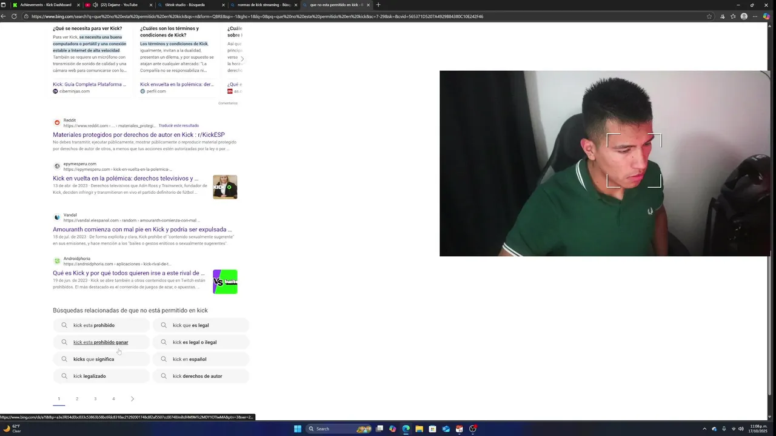Open File Explorer from taskbar
Image resolution: width=776 pixels, height=436 pixels.
click(x=419, y=429)
